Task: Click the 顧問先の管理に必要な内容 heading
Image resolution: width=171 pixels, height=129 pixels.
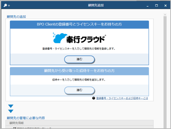Action: pyautogui.click(x=26, y=118)
